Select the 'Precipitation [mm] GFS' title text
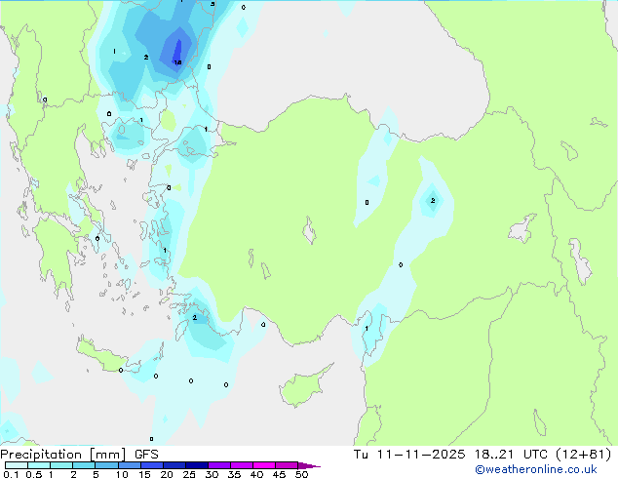Viewport: 618px width, 478px height. [x=79, y=455]
